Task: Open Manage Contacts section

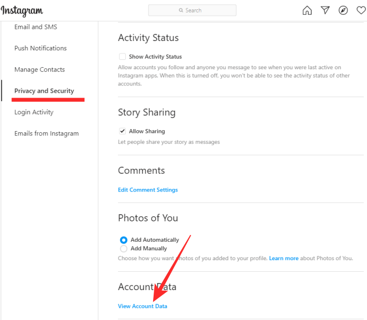Action: coord(40,70)
